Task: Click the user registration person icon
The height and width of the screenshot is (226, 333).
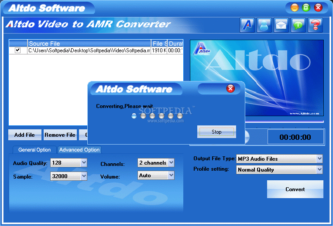Action: coord(264,25)
